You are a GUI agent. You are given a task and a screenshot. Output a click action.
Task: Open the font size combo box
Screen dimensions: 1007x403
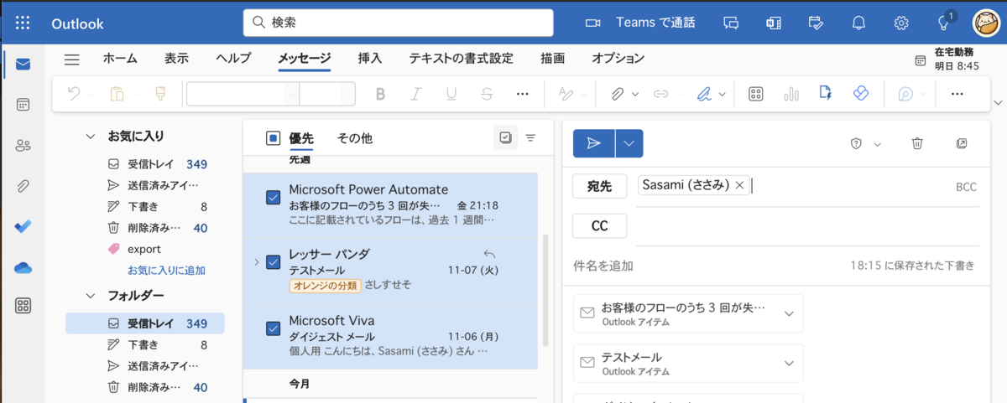327,94
